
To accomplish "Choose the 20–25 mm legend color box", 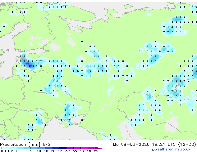I will coord(56,148).
